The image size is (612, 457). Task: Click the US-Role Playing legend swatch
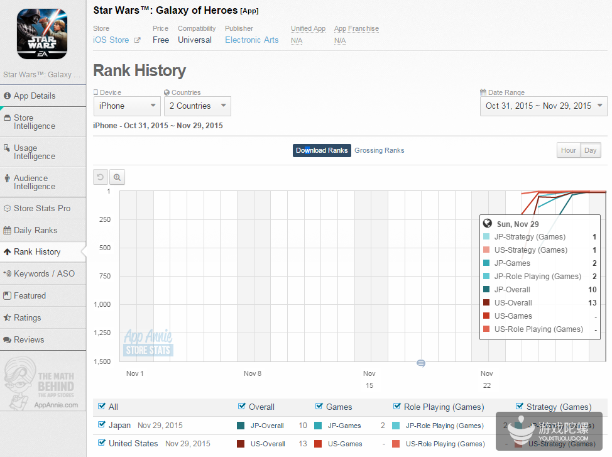pos(396,444)
